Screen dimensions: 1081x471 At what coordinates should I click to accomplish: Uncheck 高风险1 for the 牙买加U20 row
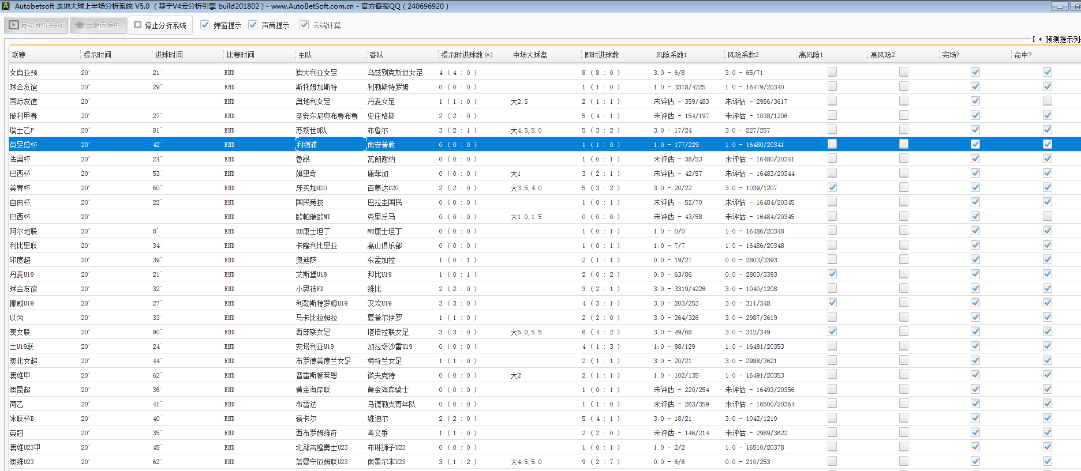tap(832, 187)
